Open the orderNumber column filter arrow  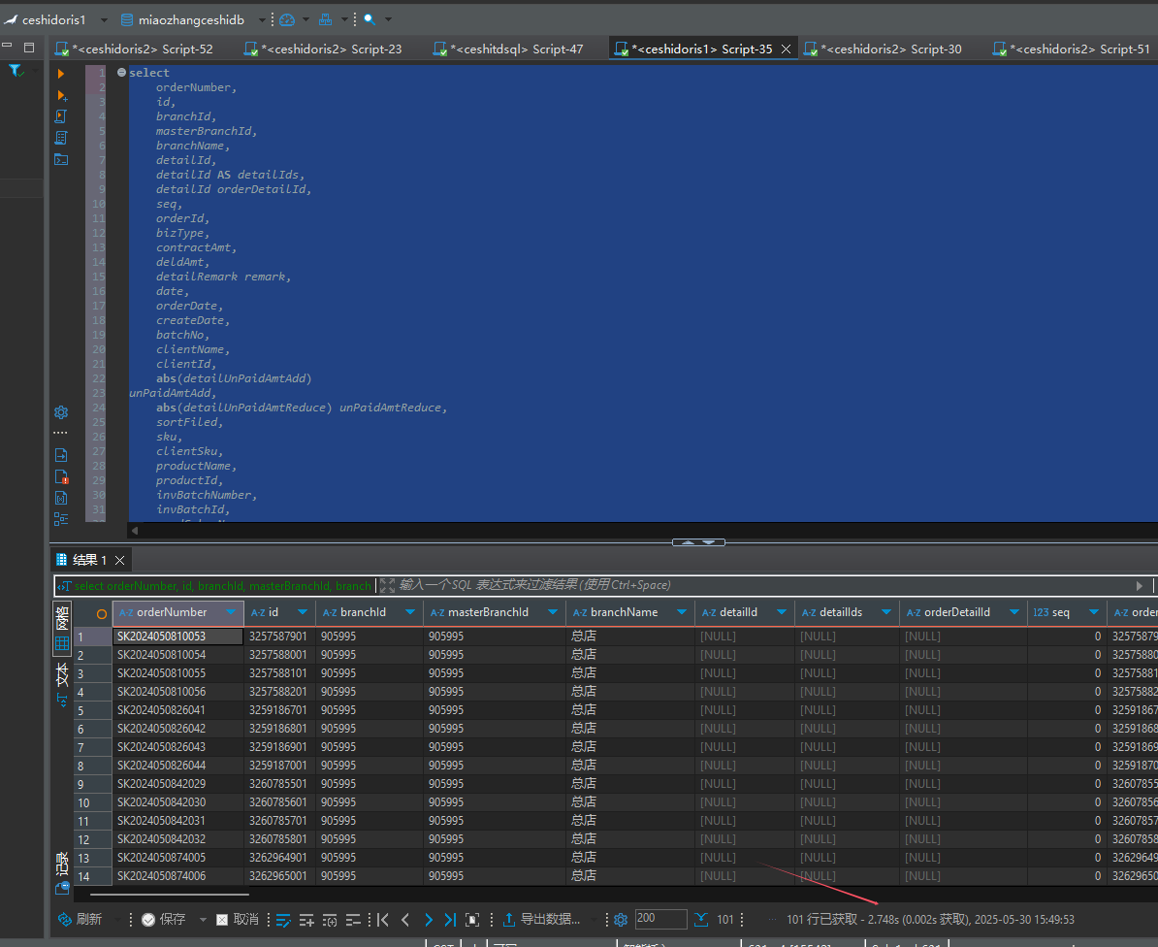pyautogui.click(x=231, y=612)
